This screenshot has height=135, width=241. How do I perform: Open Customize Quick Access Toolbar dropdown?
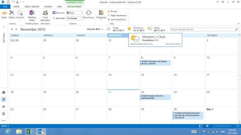pos(23,2)
